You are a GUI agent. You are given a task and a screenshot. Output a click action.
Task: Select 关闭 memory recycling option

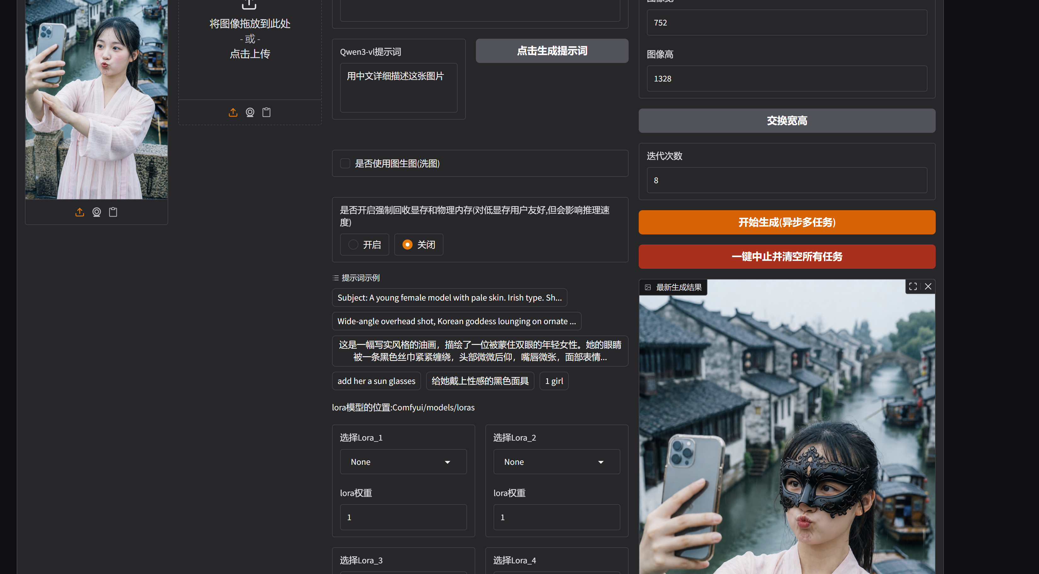[419, 245]
